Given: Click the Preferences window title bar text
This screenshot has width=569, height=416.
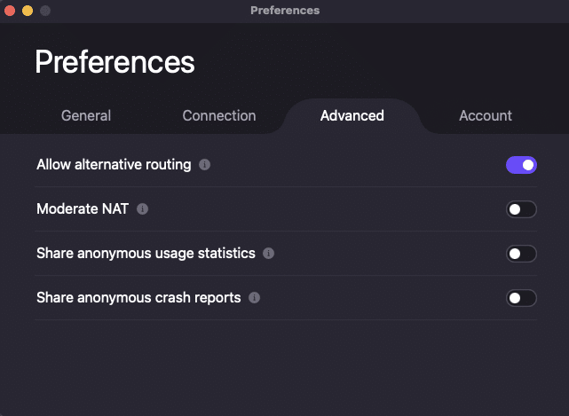Looking at the screenshot, I should (285, 10).
